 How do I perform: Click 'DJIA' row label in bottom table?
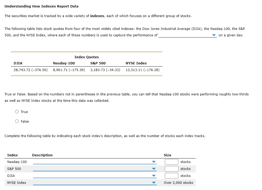(x=11, y=176)
